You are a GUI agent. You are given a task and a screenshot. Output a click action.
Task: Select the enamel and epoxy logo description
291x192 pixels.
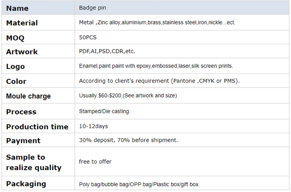(156, 66)
